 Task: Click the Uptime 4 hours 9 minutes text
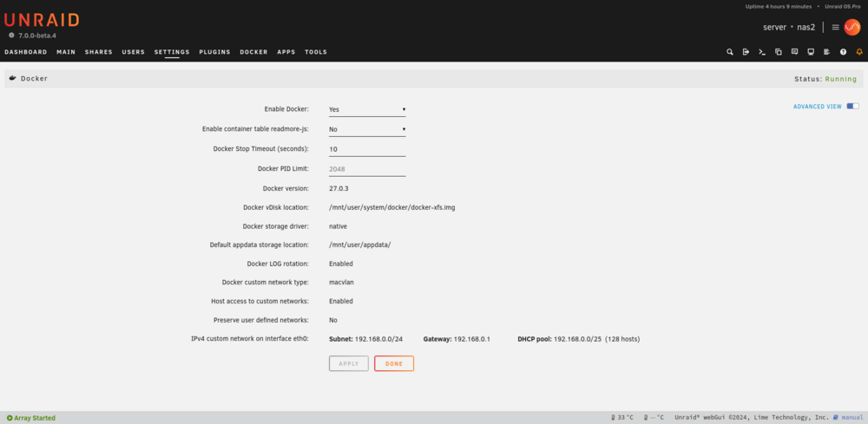[779, 7]
